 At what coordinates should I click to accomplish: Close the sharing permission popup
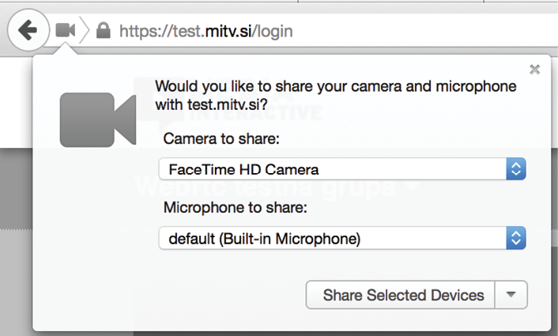535,70
